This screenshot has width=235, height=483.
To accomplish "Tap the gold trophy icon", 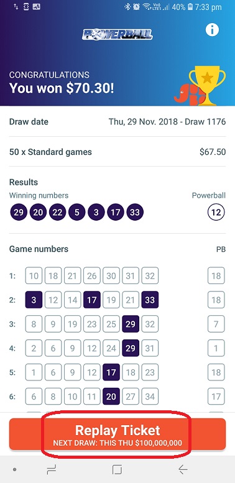I will pos(207,85).
